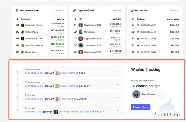Image resolution: width=186 pixels, height=122 pixels.
Task: Open the 0xVampire Project collection avatar
Action: coord(23,25)
